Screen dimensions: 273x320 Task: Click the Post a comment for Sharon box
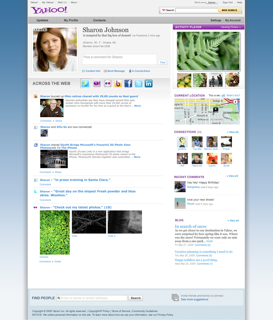(x=119, y=59)
